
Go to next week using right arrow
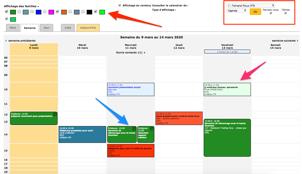tap(298, 41)
